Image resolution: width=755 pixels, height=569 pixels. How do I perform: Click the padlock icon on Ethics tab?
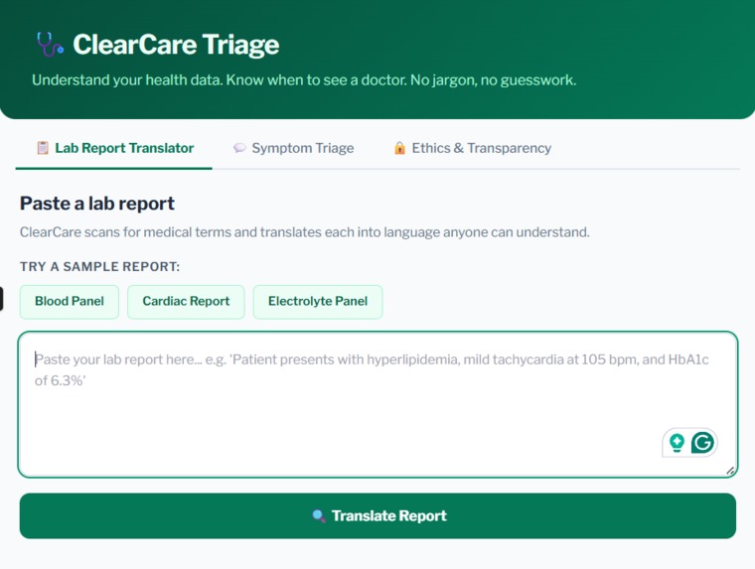399,148
